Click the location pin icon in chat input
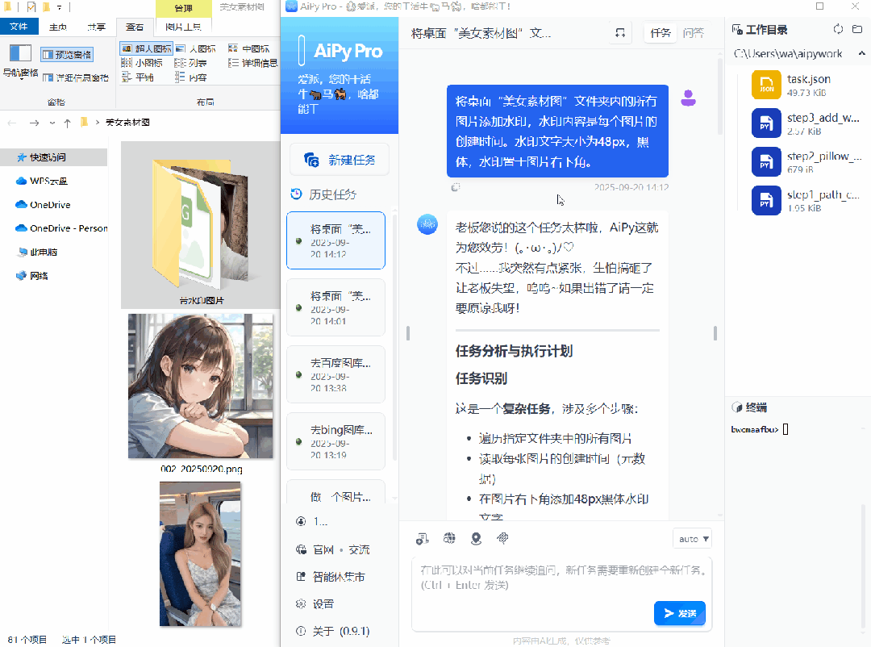The image size is (871, 647). point(475,538)
